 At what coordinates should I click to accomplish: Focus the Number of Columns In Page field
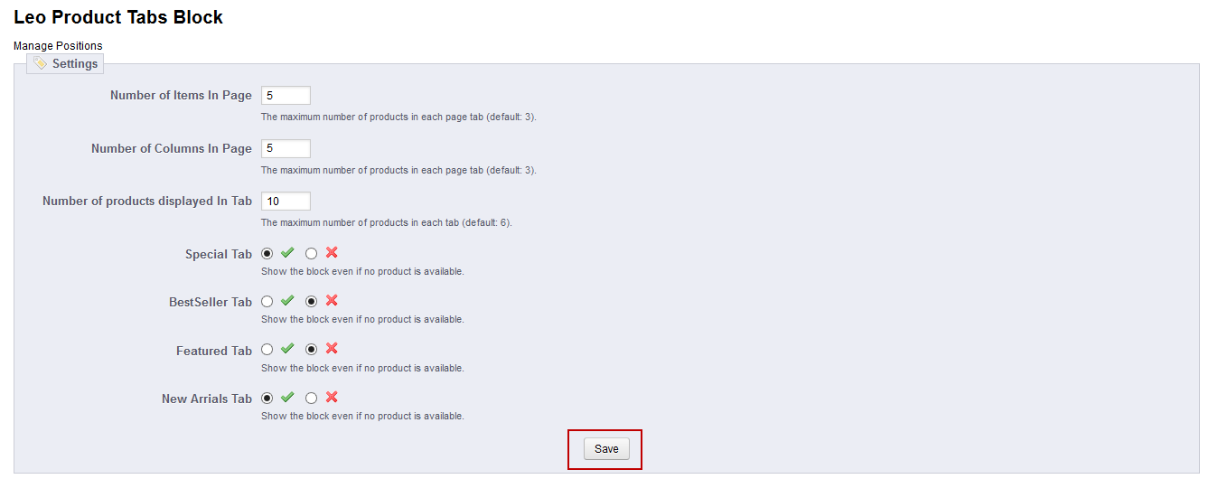[286, 148]
